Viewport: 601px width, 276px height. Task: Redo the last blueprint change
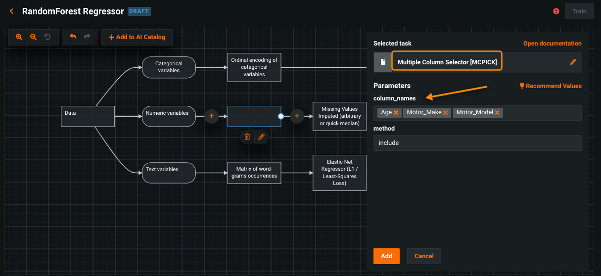(x=87, y=37)
